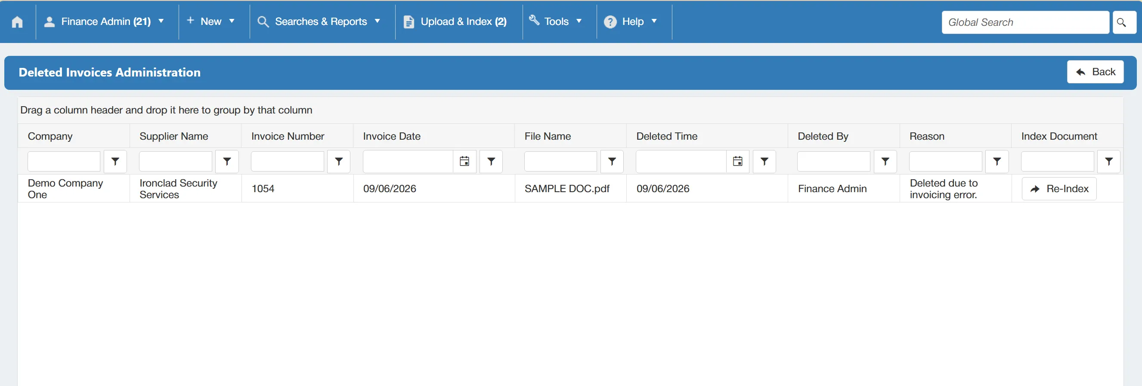
Task: Focus the Global Search field
Action: (1025, 22)
